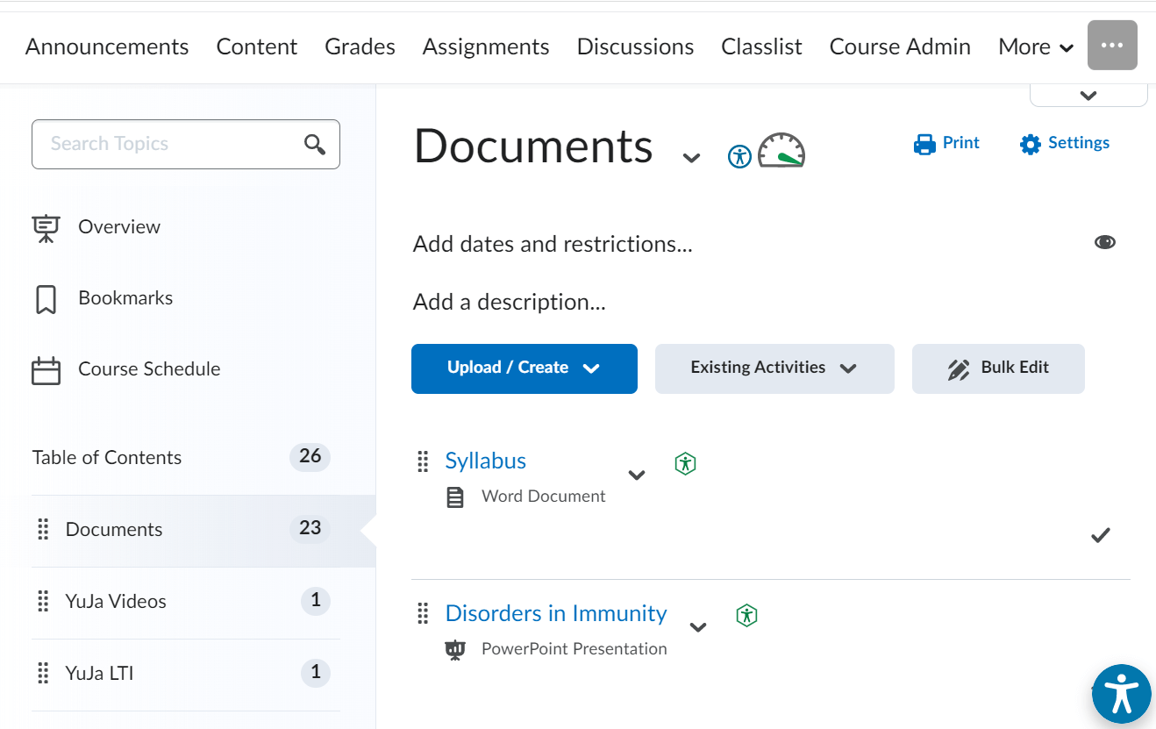Screen dimensions: 1156x729
Task: Select the Documents module in the sidebar
Action: click(114, 530)
